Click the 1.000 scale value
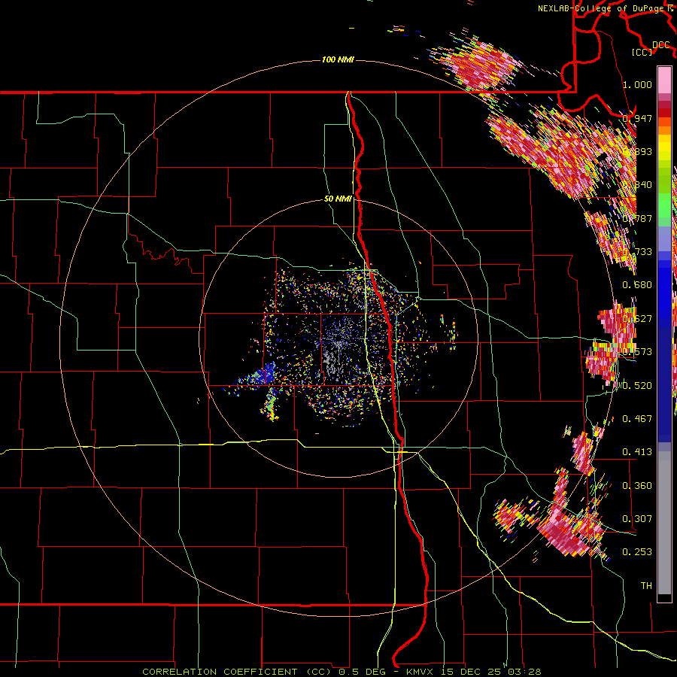This screenshot has height=677, width=677. point(637,84)
